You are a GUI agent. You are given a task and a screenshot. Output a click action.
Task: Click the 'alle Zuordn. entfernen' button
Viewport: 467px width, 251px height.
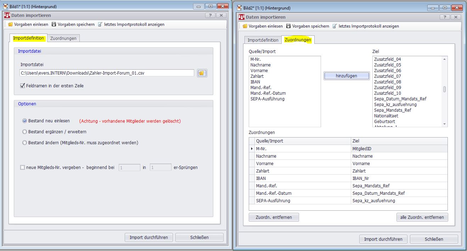[422, 217]
